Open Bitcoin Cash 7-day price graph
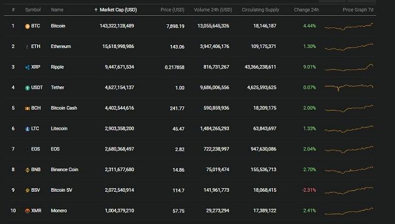The height and width of the screenshot is (224, 395). coord(349,108)
